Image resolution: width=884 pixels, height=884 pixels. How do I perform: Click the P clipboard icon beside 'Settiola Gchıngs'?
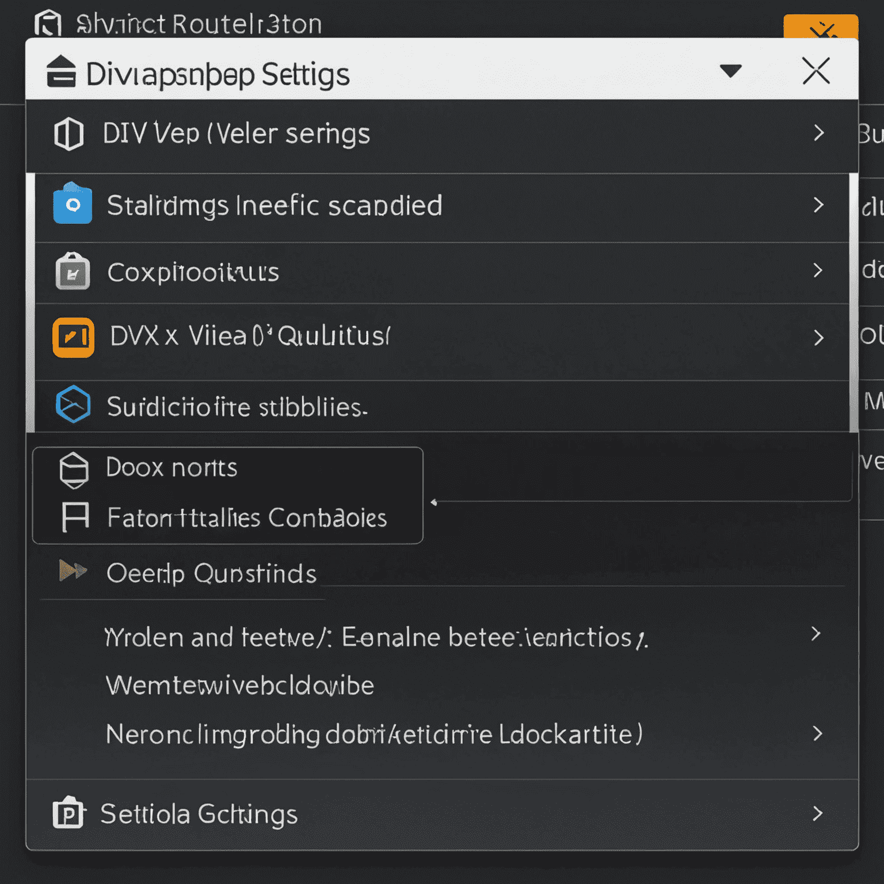pyautogui.click(x=69, y=813)
